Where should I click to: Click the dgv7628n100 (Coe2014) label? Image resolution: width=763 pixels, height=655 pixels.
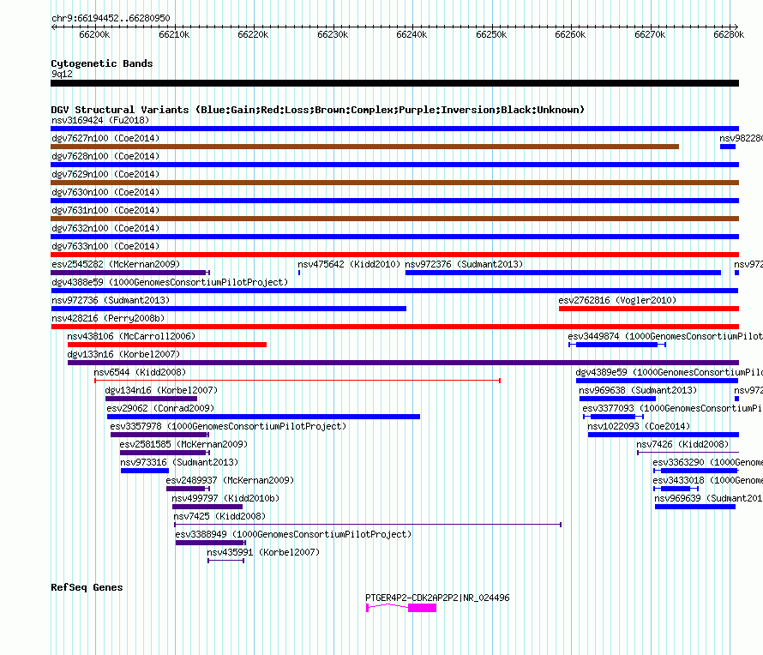105,156
